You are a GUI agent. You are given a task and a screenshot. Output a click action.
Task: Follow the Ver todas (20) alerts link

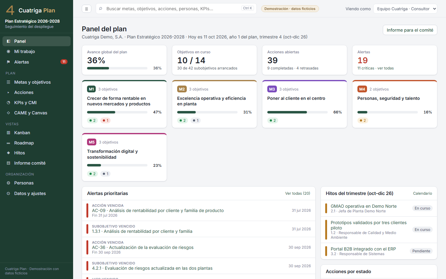pos(298,193)
